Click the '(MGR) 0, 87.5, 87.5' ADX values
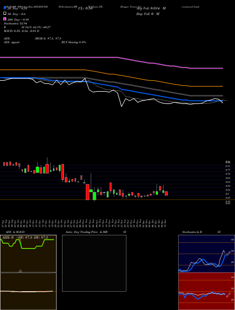Image resolution: width=235 pixels, height=310 pixels. click(x=48, y=39)
